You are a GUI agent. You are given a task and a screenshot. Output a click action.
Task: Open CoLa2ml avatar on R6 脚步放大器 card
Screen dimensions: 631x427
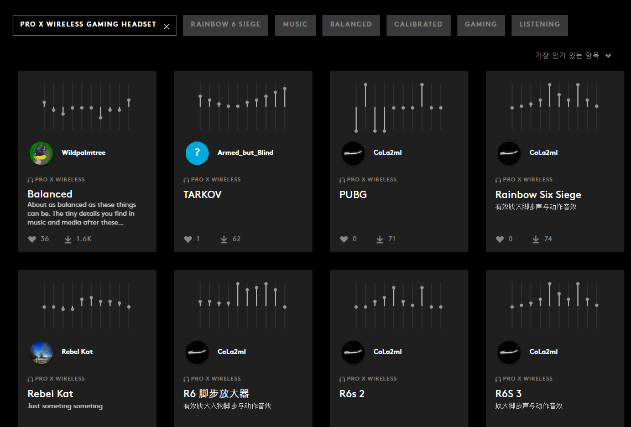click(197, 352)
